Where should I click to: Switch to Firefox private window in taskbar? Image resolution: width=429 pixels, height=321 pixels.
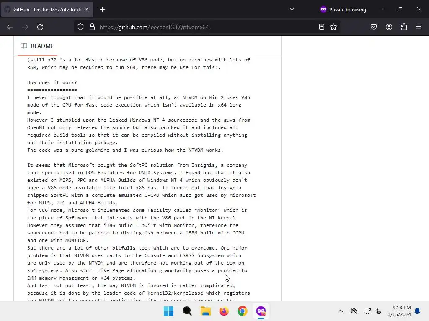click(261, 311)
